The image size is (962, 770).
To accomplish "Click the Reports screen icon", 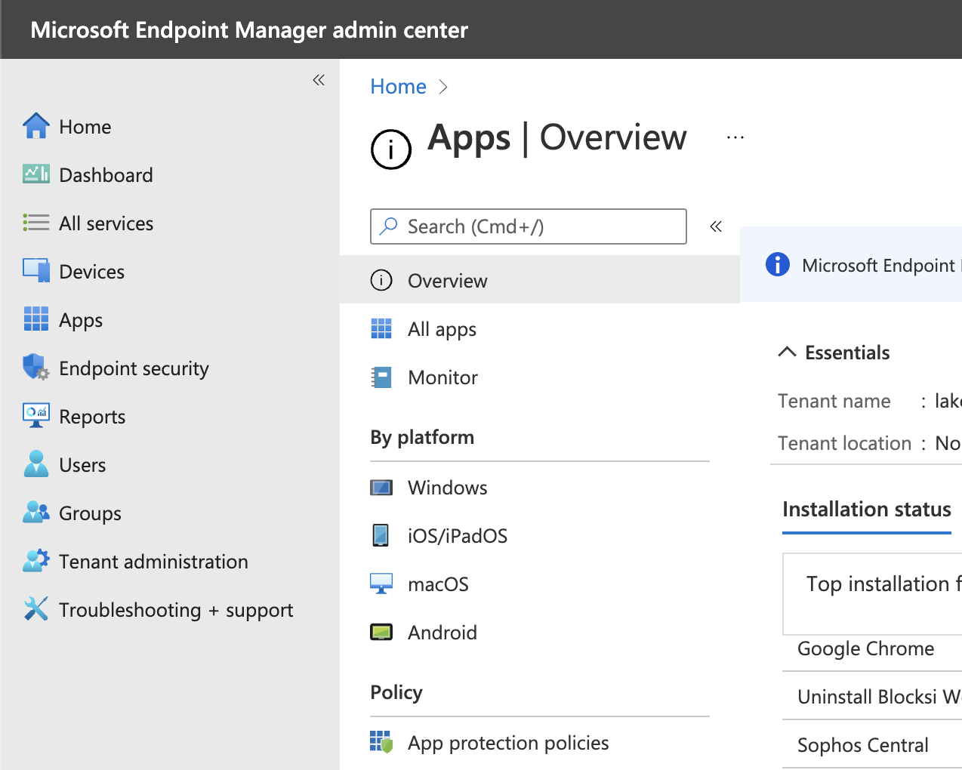I will click(x=36, y=416).
